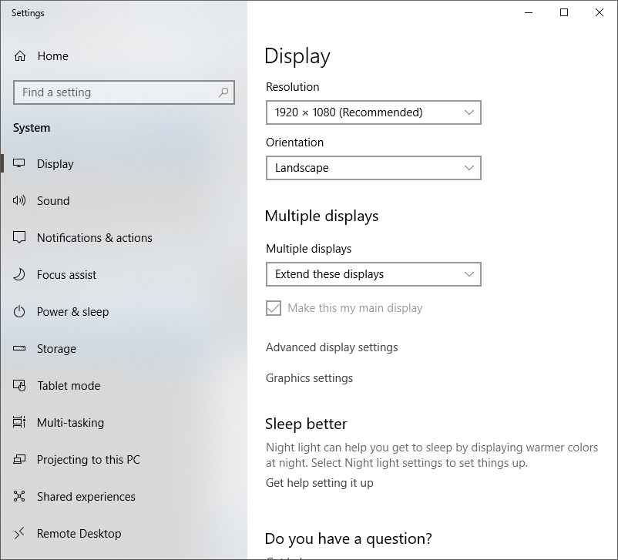The width and height of the screenshot is (618, 560).
Task: Click the Tablet mode icon
Action: (20, 386)
